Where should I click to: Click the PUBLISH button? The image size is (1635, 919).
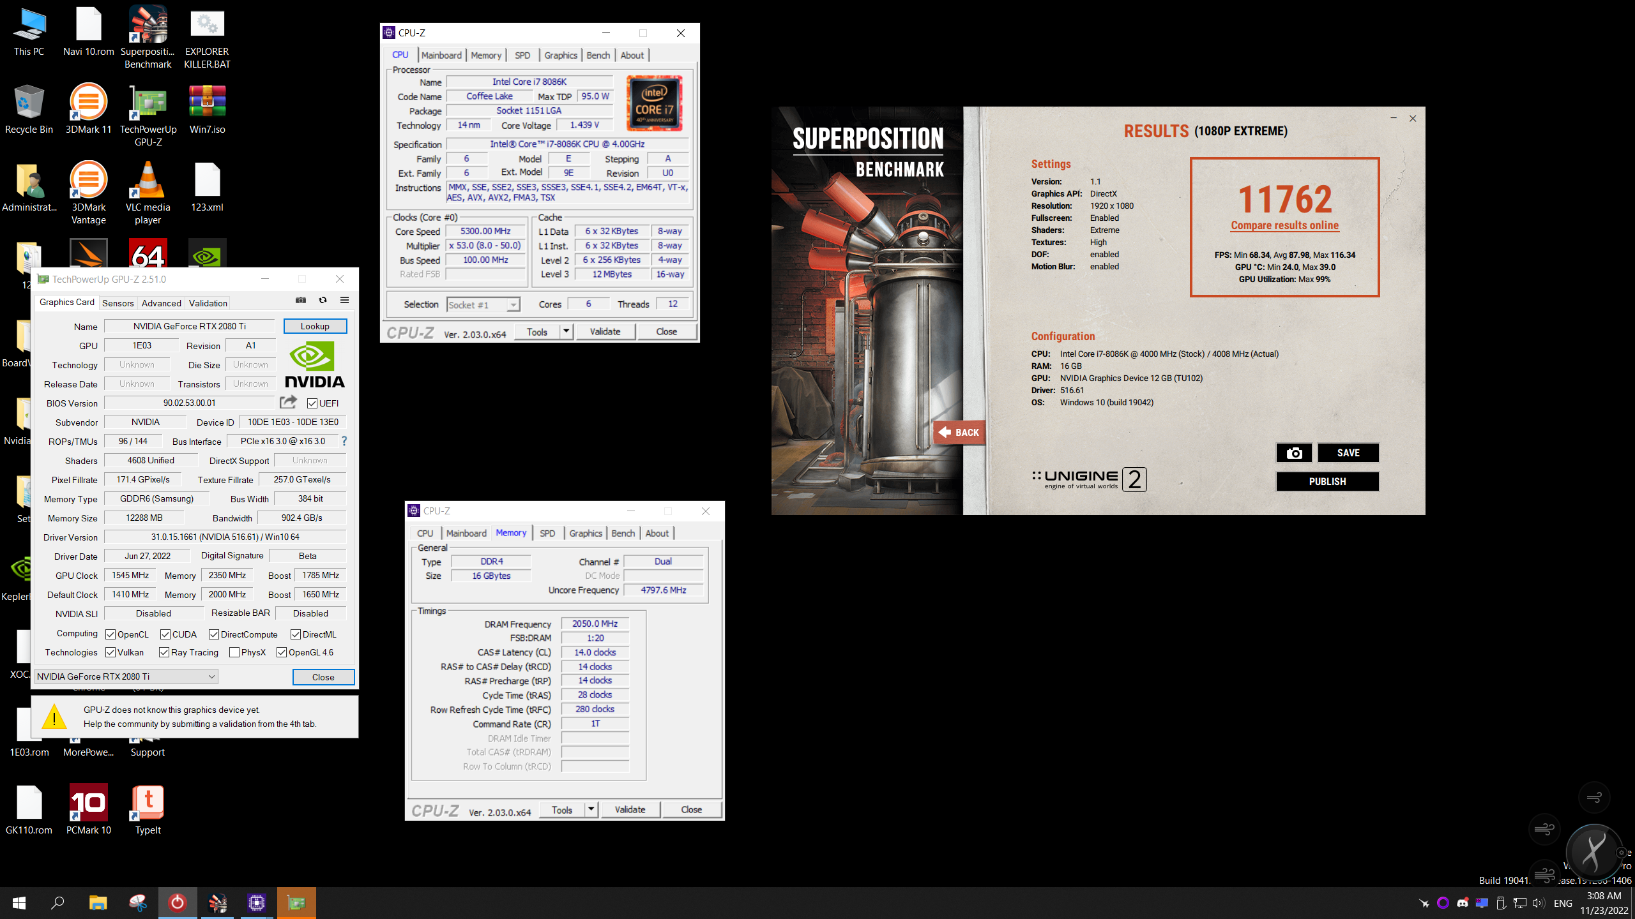pos(1327,482)
